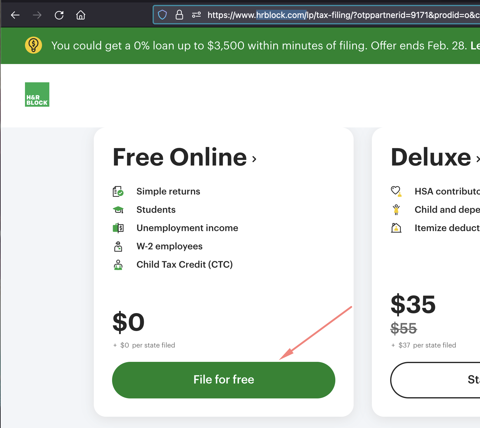The width and height of the screenshot is (480, 428).
Task: Open the Deluxe plan heading
Action: click(x=431, y=157)
